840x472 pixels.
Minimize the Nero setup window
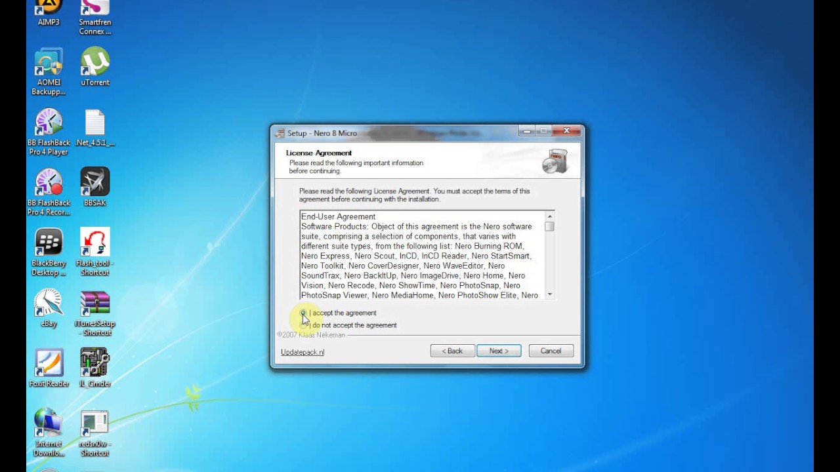point(527,131)
